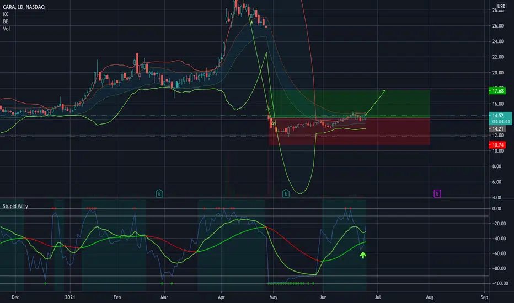Viewport: 514px width, 303px height.
Task: Click the 2021 label on time axis
Action: pyautogui.click(x=70, y=297)
